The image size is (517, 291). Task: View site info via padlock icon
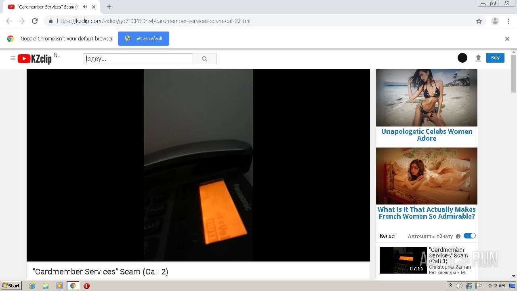(50, 21)
